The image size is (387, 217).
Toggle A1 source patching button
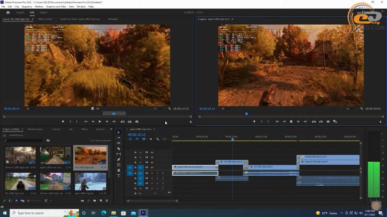tap(130, 173)
